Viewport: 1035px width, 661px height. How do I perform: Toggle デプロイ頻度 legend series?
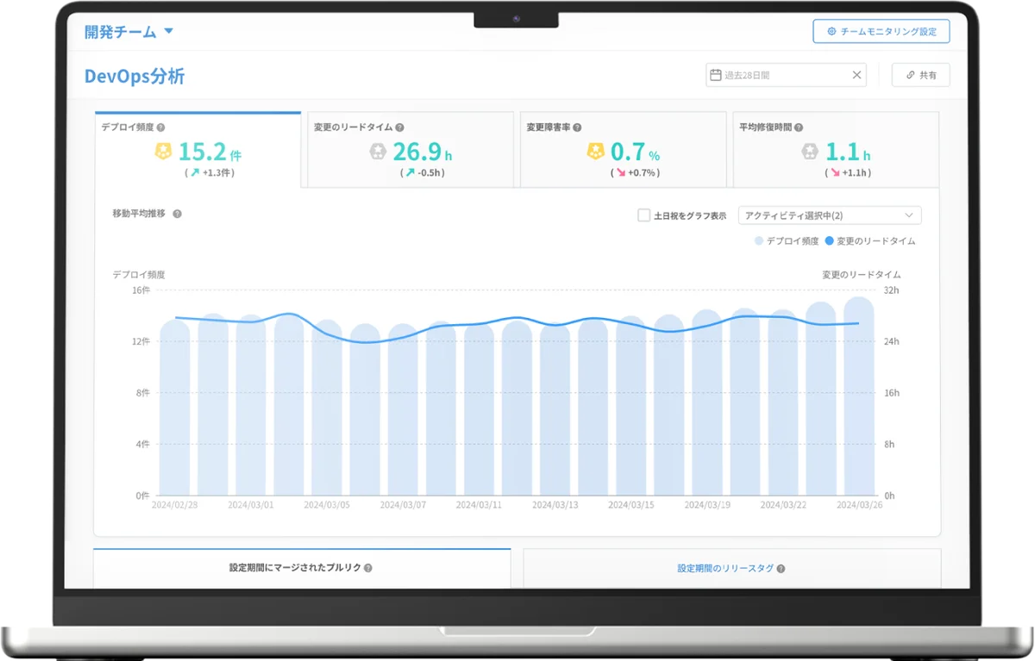[x=787, y=241]
